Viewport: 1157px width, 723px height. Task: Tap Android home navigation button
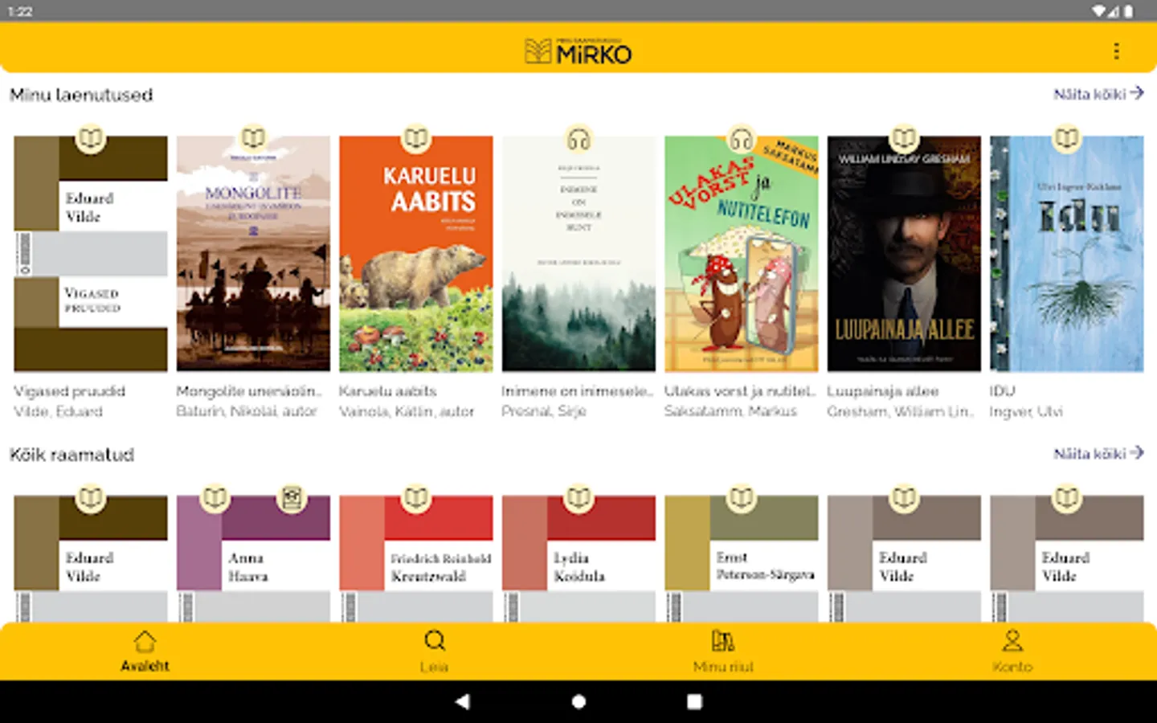[x=578, y=701]
